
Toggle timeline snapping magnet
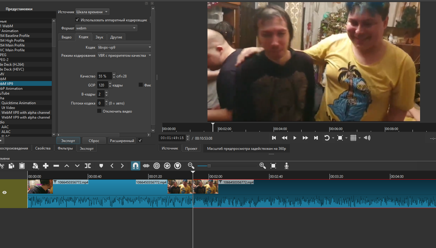(136, 166)
